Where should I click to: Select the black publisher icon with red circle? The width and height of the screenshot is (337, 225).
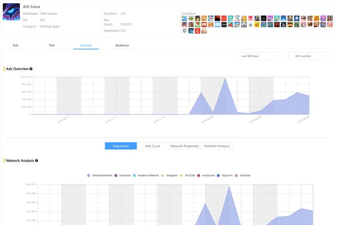277,25
